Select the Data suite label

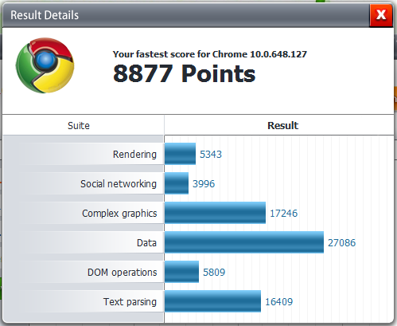click(146, 243)
